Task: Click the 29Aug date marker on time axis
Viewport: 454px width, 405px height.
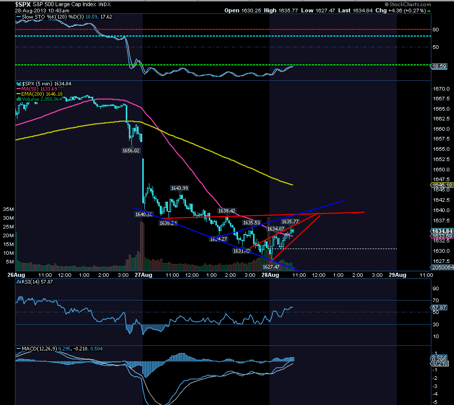Action: 397,275
